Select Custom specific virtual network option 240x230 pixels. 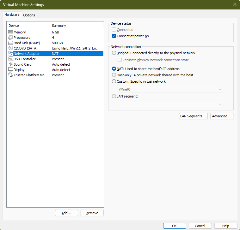pyautogui.click(x=114, y=81)
